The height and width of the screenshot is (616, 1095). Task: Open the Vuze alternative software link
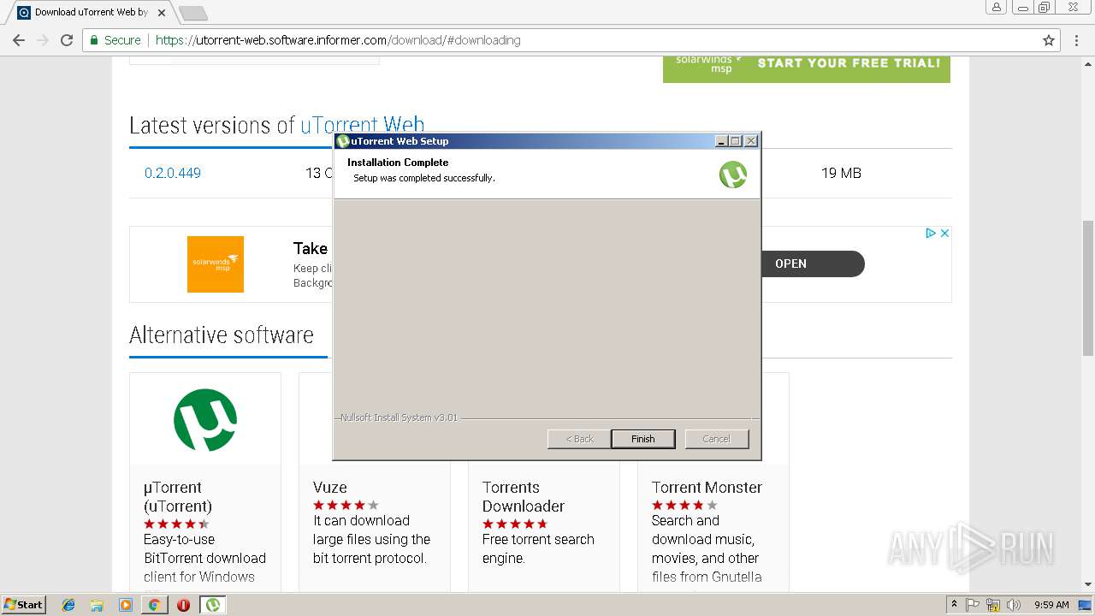pyautogui.click(x=330, y=488)
